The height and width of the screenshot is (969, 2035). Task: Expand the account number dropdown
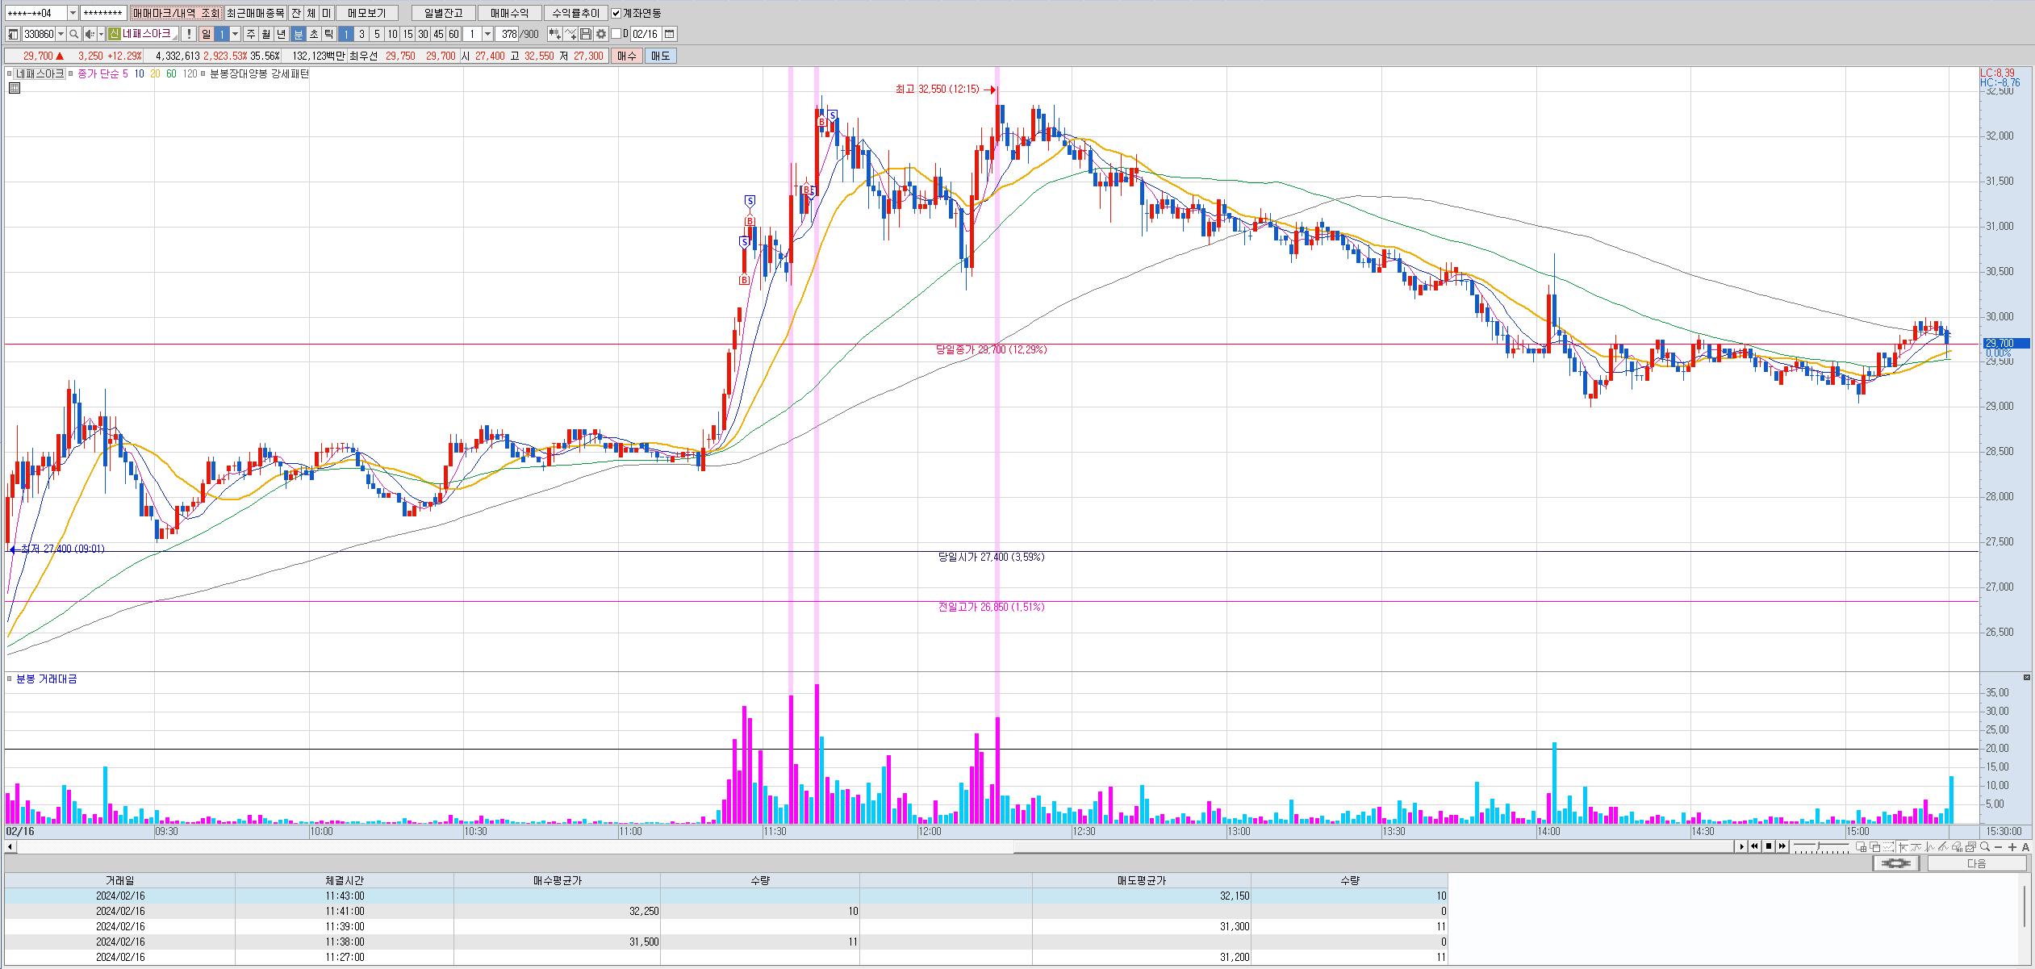(x=73, y=13)
